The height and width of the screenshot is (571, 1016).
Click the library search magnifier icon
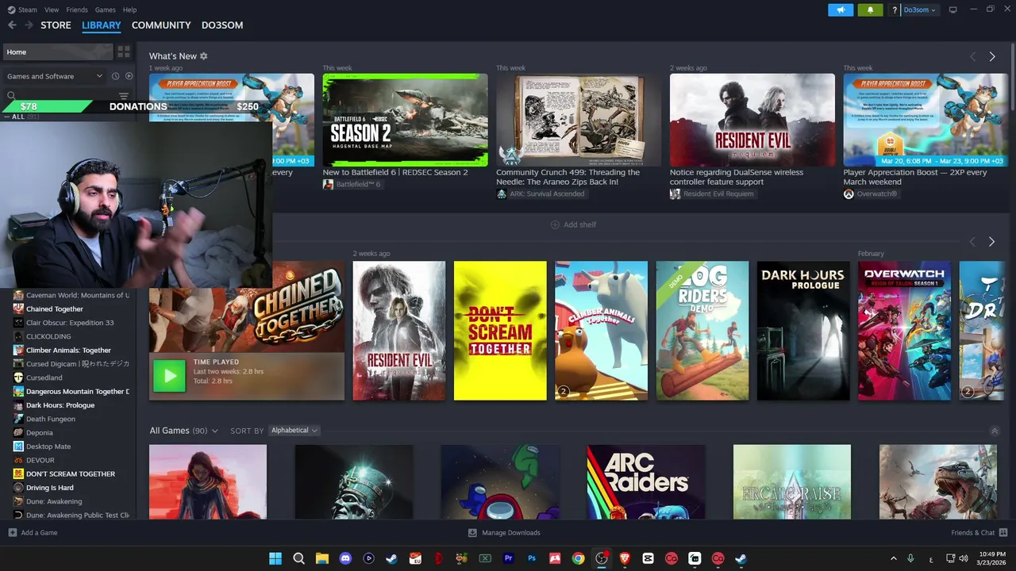[x=11, y=96]
